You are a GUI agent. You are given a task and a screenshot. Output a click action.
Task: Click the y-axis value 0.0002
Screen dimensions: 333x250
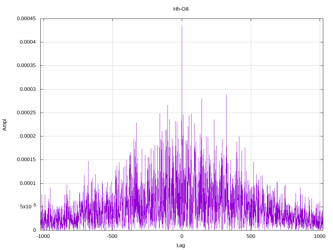pos(28,136)
